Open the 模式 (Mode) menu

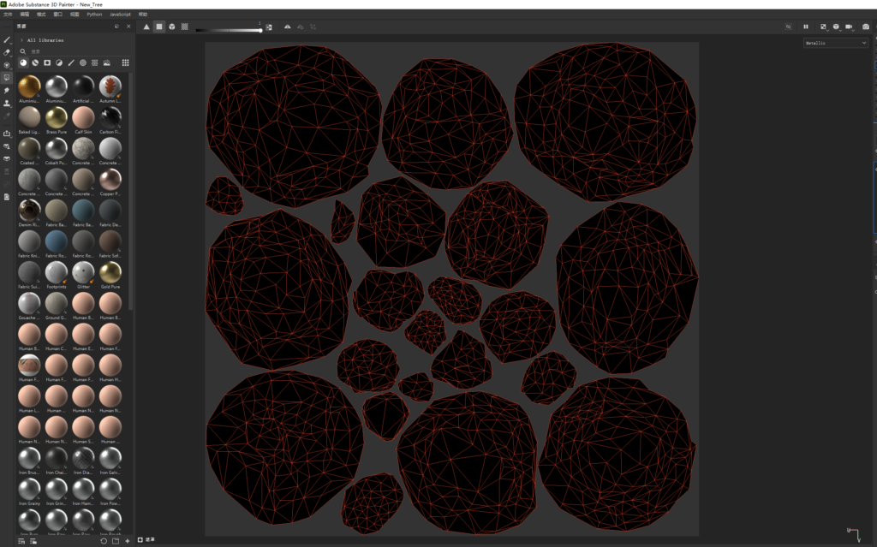click(41, 14)
